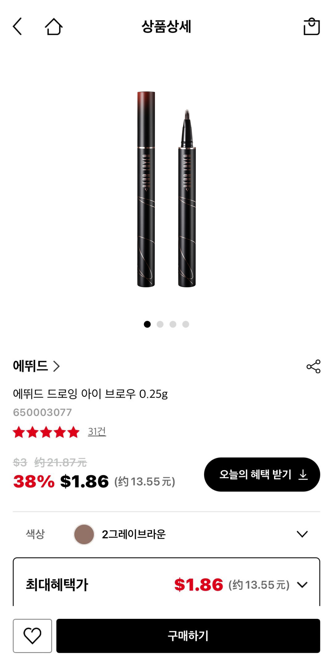Click download arrow on today's benefit button
Image resolution: width=333 pixels, height=666 pixels.
303,475
